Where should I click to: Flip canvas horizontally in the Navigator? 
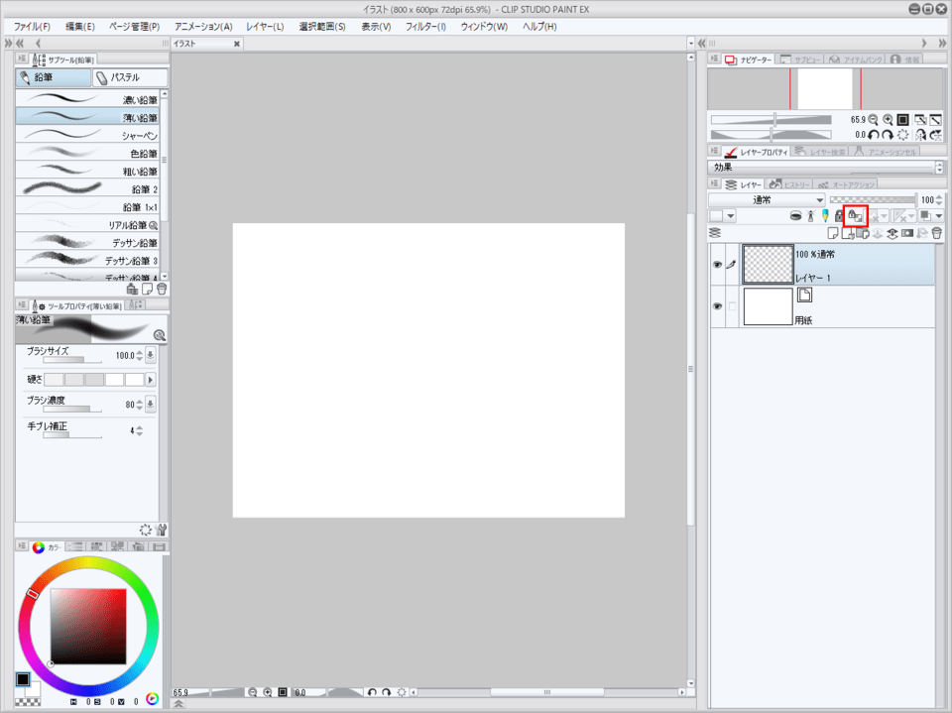click(920, 135)
